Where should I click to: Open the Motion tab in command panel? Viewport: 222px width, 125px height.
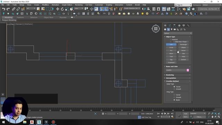pyautogui.click(x=179, y=25)
